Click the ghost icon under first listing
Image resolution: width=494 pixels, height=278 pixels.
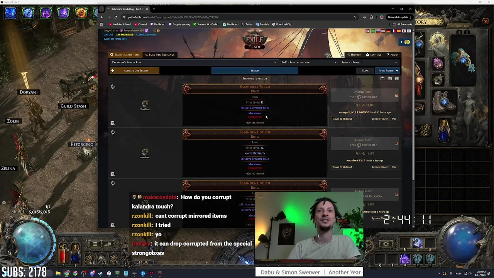pyautogui.click(x=113, y=123)
